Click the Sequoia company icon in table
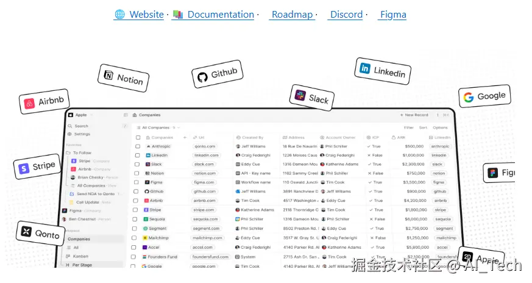This screenshot has width=532, height=283. coord(146,219)
